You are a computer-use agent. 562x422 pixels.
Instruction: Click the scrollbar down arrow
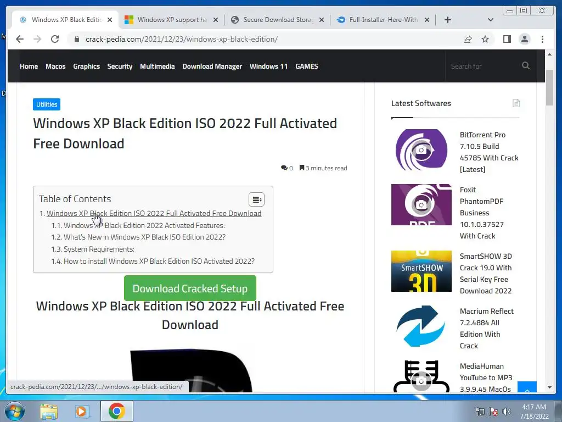pos(549,387)
